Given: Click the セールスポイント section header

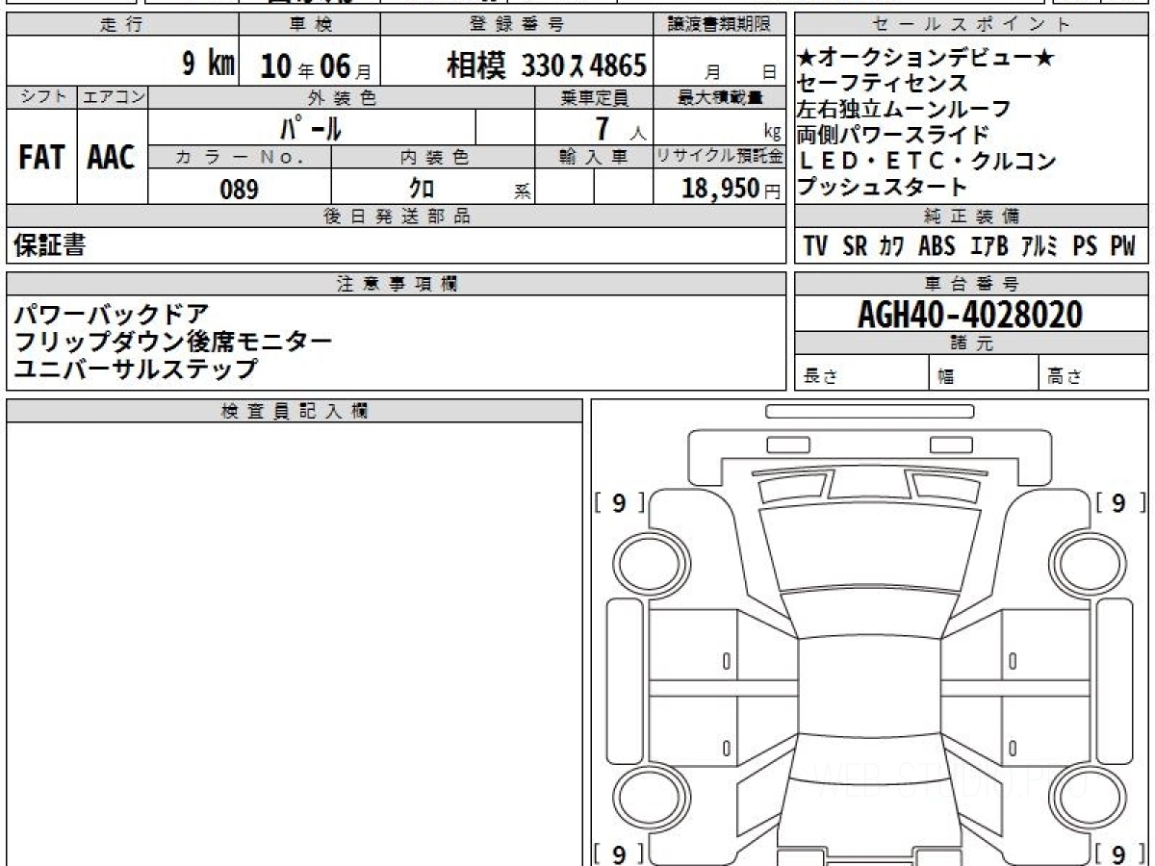Looking at the screenshot, I should (x=971, y=25).
